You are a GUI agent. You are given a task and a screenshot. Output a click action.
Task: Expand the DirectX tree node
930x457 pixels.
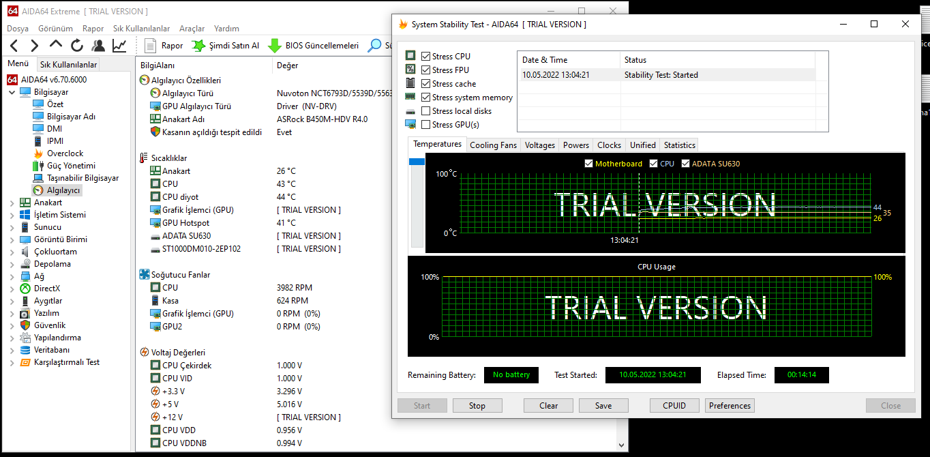click(12, 289)
